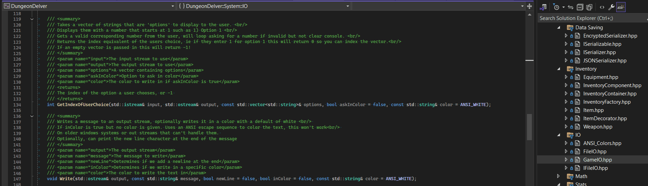This screenshot has width=648, height=186.
Task: Click the Show All Files icon
Action: pyautogui.click(x=589, y=7)
